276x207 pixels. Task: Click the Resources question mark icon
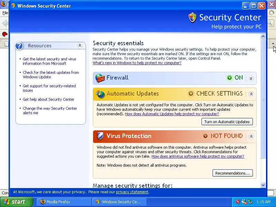click(19, 46)
